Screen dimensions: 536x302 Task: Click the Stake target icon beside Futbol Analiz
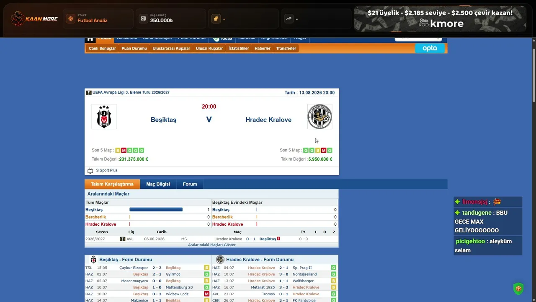pyautogui.click(x=70, y=19)
